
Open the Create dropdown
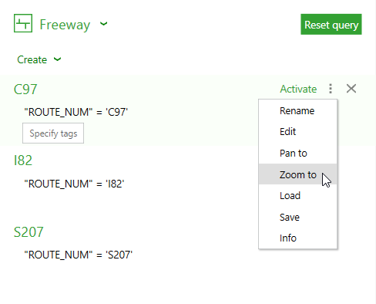point(39,59)
